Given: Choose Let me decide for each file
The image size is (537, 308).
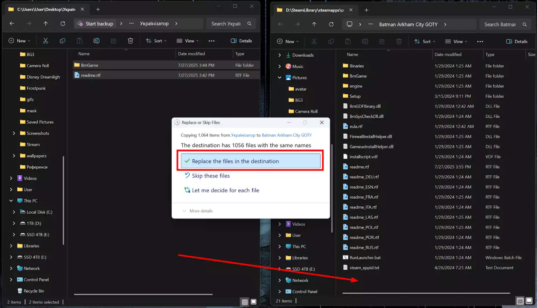Looking at the screenshot, I should pyautogui.click(x=225, y=190).
